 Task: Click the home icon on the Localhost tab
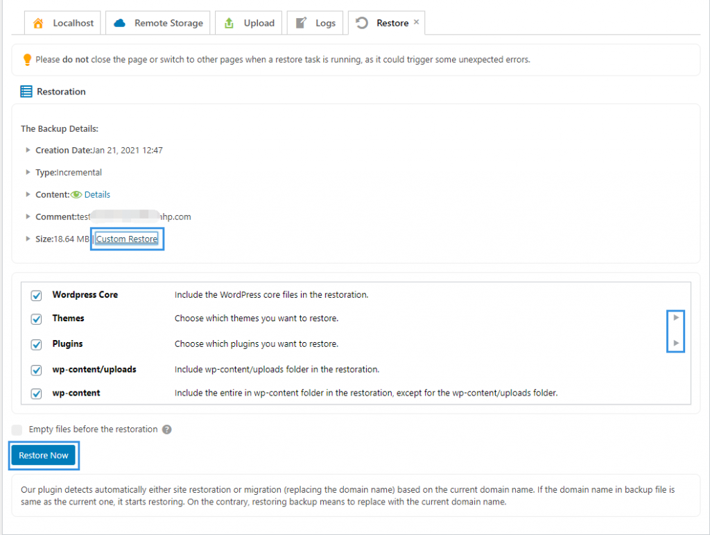(38, 23)
